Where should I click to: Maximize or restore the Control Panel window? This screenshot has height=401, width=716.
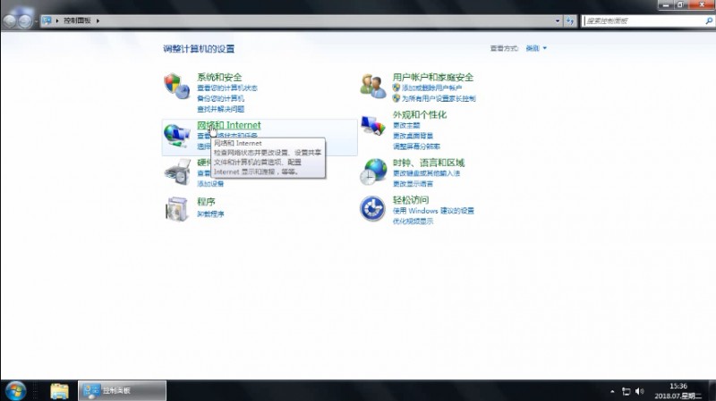(x=680, y=4)
